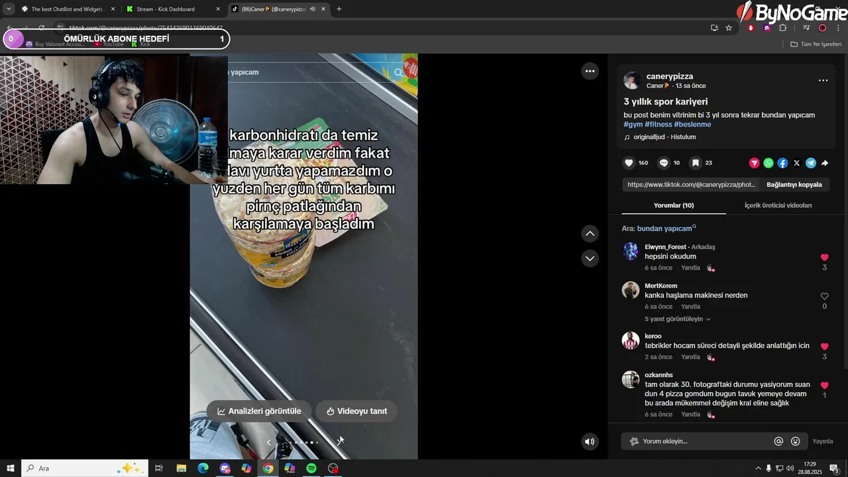Open the #gym hashtag link
The width and height of the screenshot is (848, 477).
(x=633, y=125)
